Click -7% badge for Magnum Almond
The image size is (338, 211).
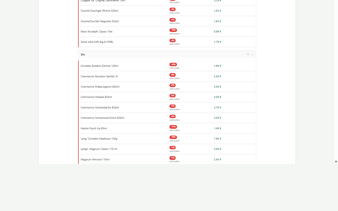coord(172,158)
